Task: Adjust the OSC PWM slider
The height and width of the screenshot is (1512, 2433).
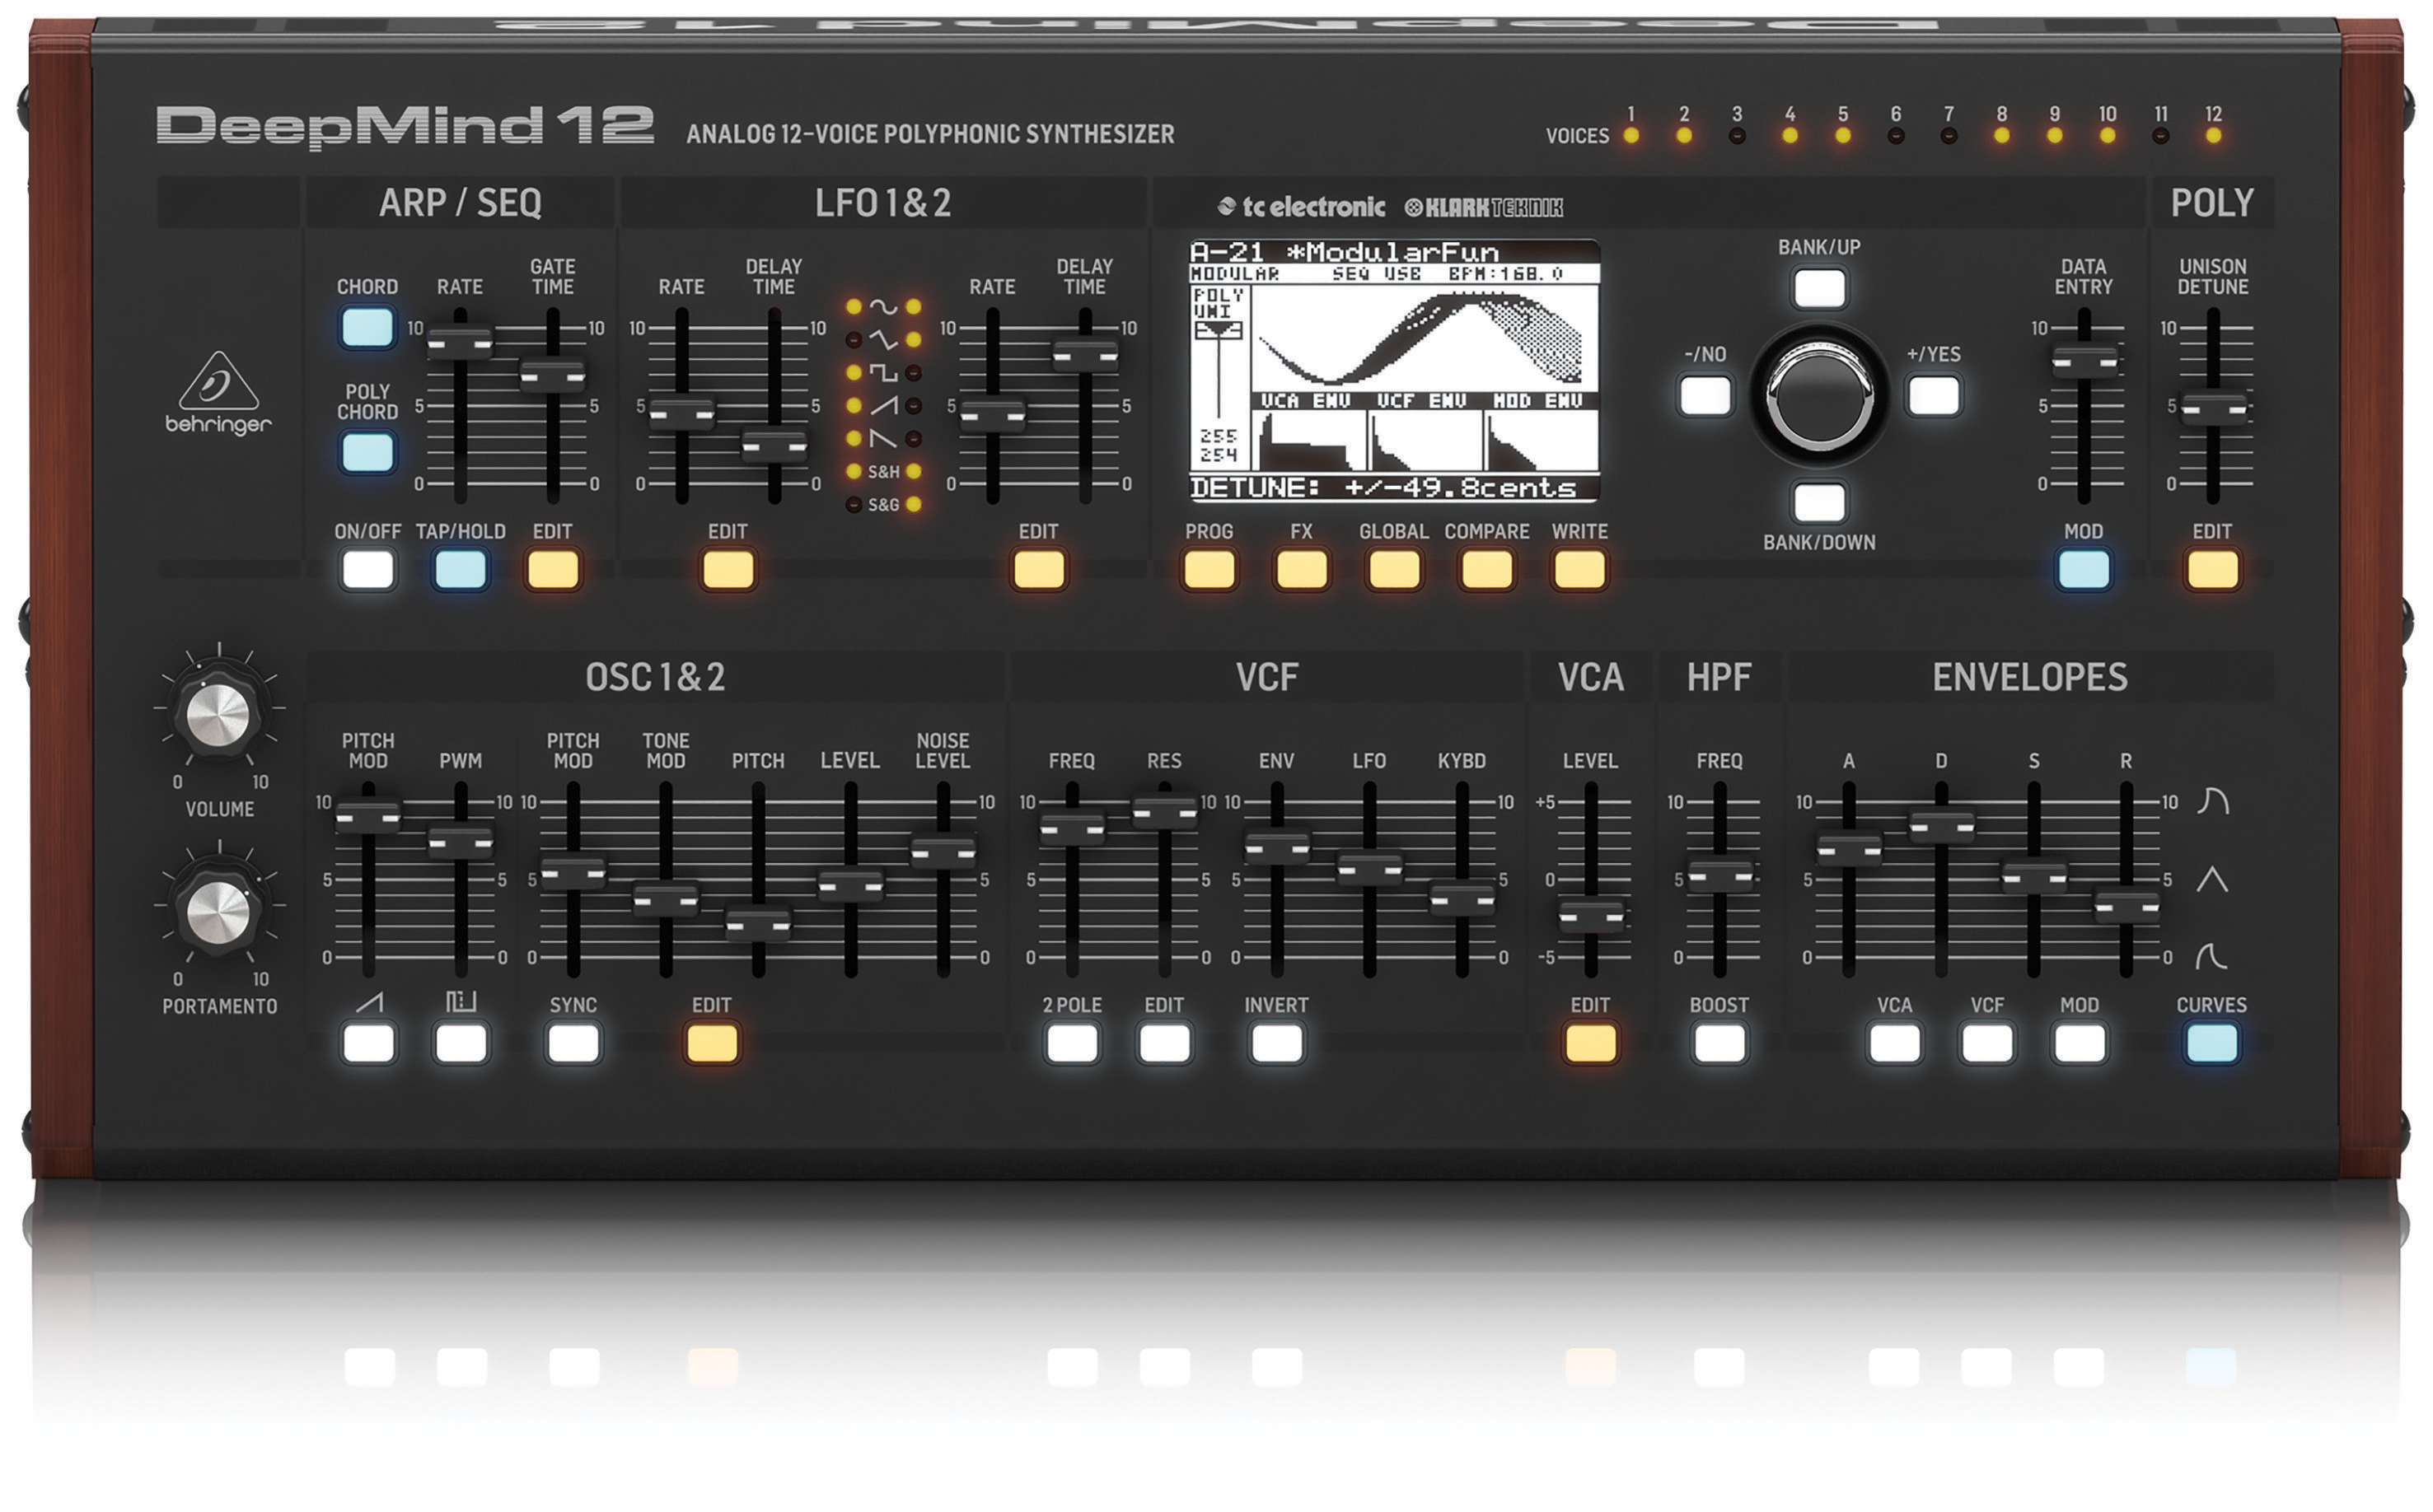Action: [x=461, y=842]
